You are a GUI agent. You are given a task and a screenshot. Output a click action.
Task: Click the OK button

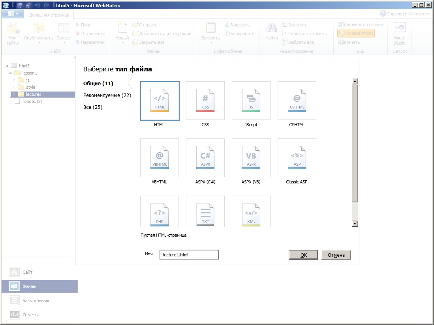coord(303,255)
